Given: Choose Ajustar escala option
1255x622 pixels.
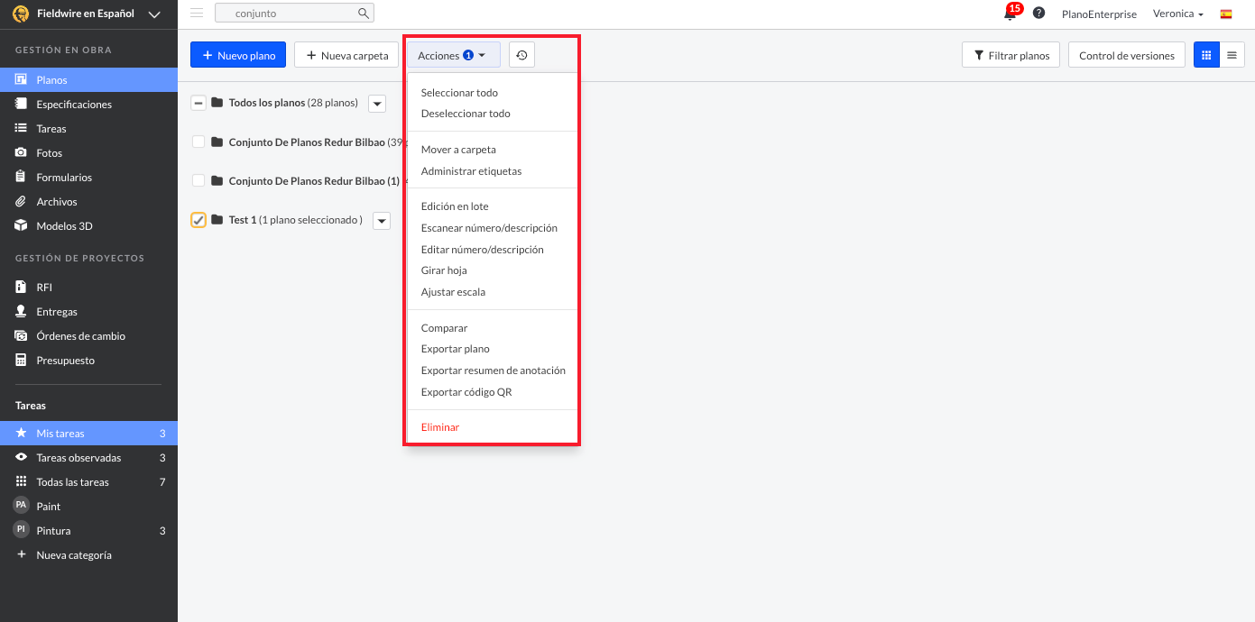Looking at the screenshot, I should point(453,292).
